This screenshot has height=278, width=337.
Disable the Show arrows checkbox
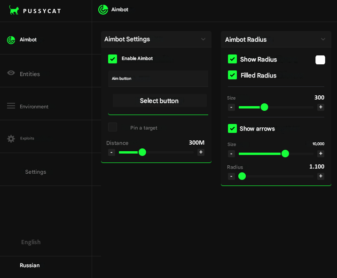[232, 128]
